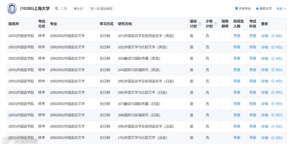Click the university name (10280)上海大学
The height and width of the screenshot is (146, 291).
35,9
